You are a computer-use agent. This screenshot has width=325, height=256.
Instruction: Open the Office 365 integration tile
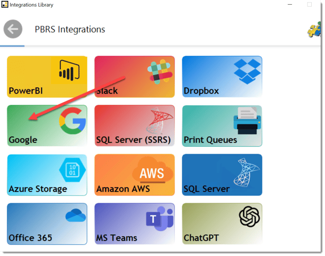coord(47,224)
